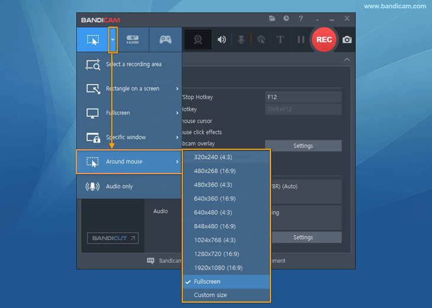The image size is (432, 308).
Task: Select 480x268 (16:9) size
Action: (226, 171)
